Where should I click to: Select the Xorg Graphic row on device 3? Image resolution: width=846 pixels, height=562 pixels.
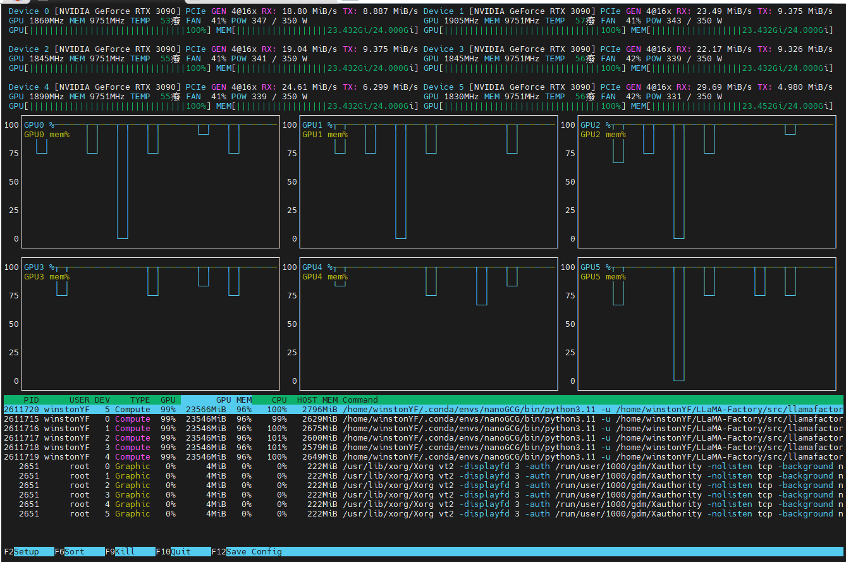[423, 494]
